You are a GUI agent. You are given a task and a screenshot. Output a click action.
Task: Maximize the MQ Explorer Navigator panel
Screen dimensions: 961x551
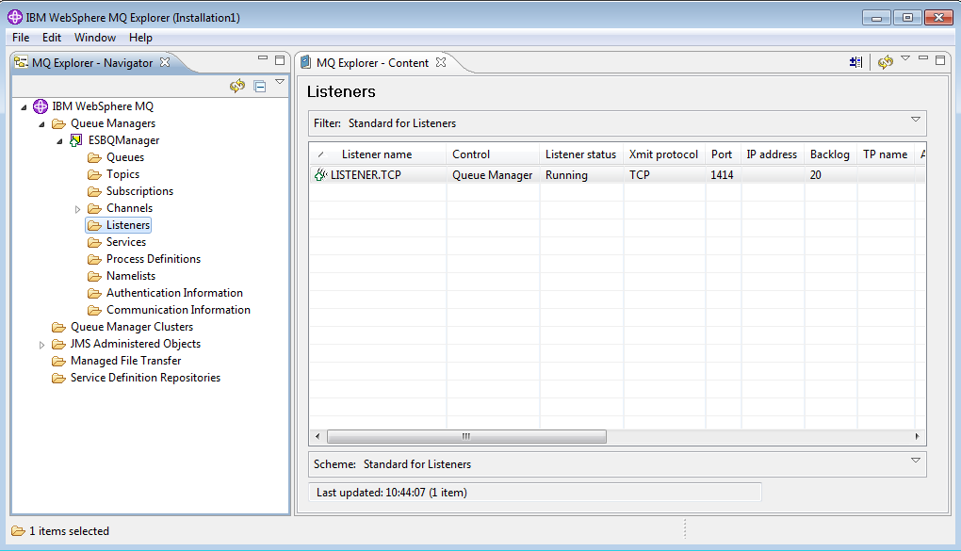click(x=280, y=60)
